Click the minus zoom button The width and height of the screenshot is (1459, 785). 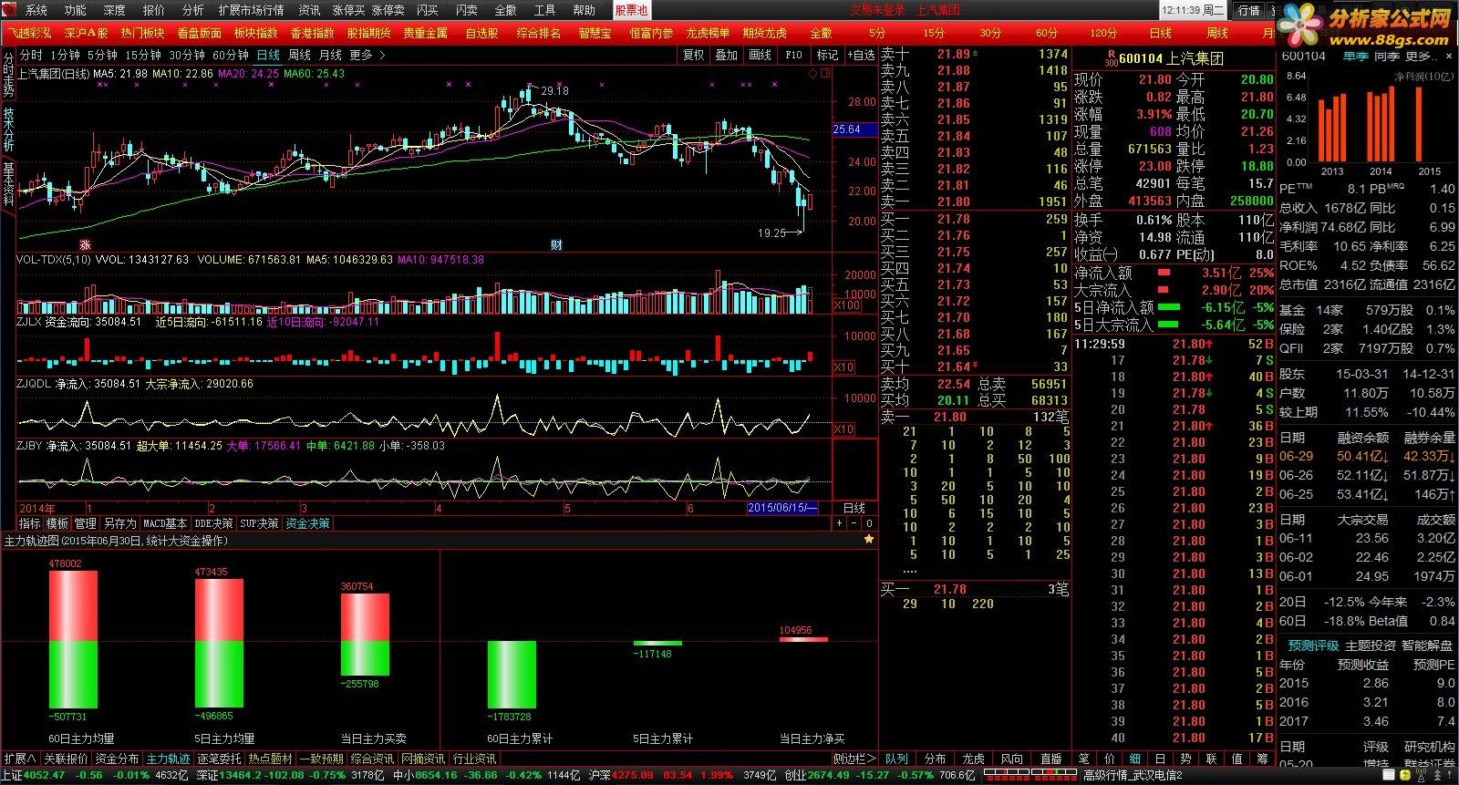click(854, 523)
